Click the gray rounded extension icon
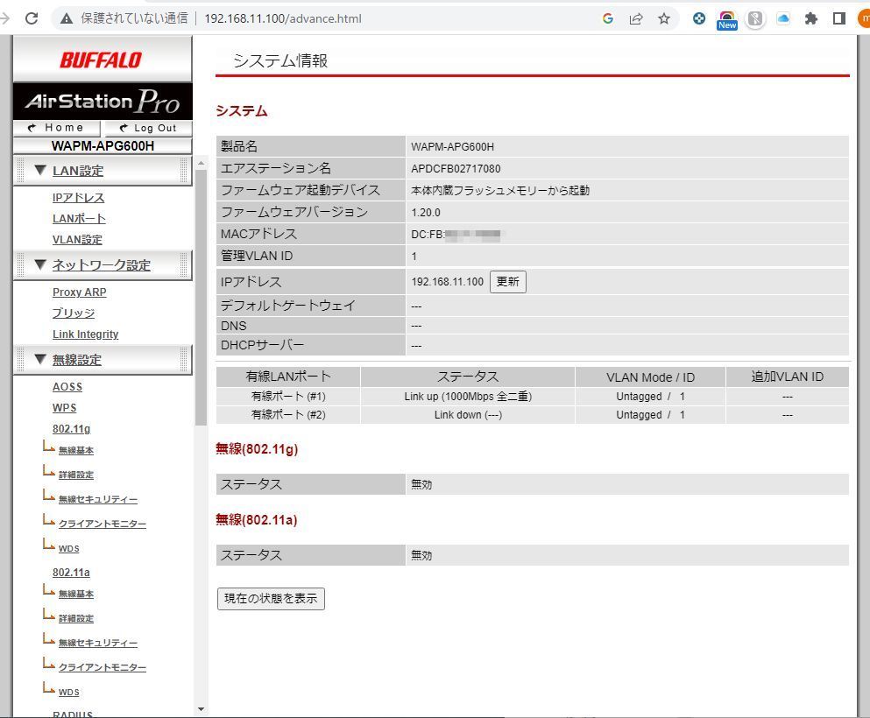The height and width of the screenshot is (718, 870). [x=755, y=19]
